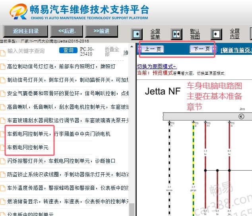Open tree item 安全气囊卷簧和带滑环的复位环
The image size is (252, 216).
(x=68, y=93)
